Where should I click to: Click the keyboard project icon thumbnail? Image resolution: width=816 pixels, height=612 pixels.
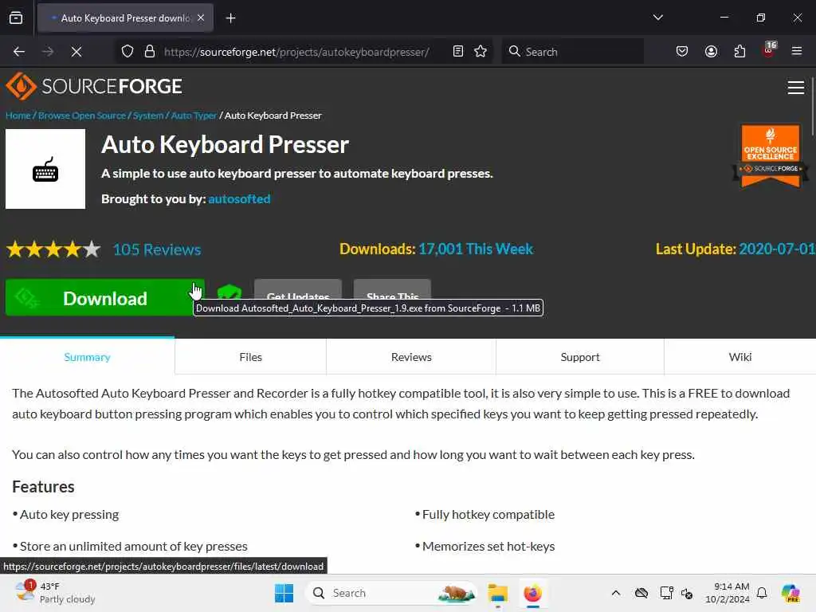45,169
